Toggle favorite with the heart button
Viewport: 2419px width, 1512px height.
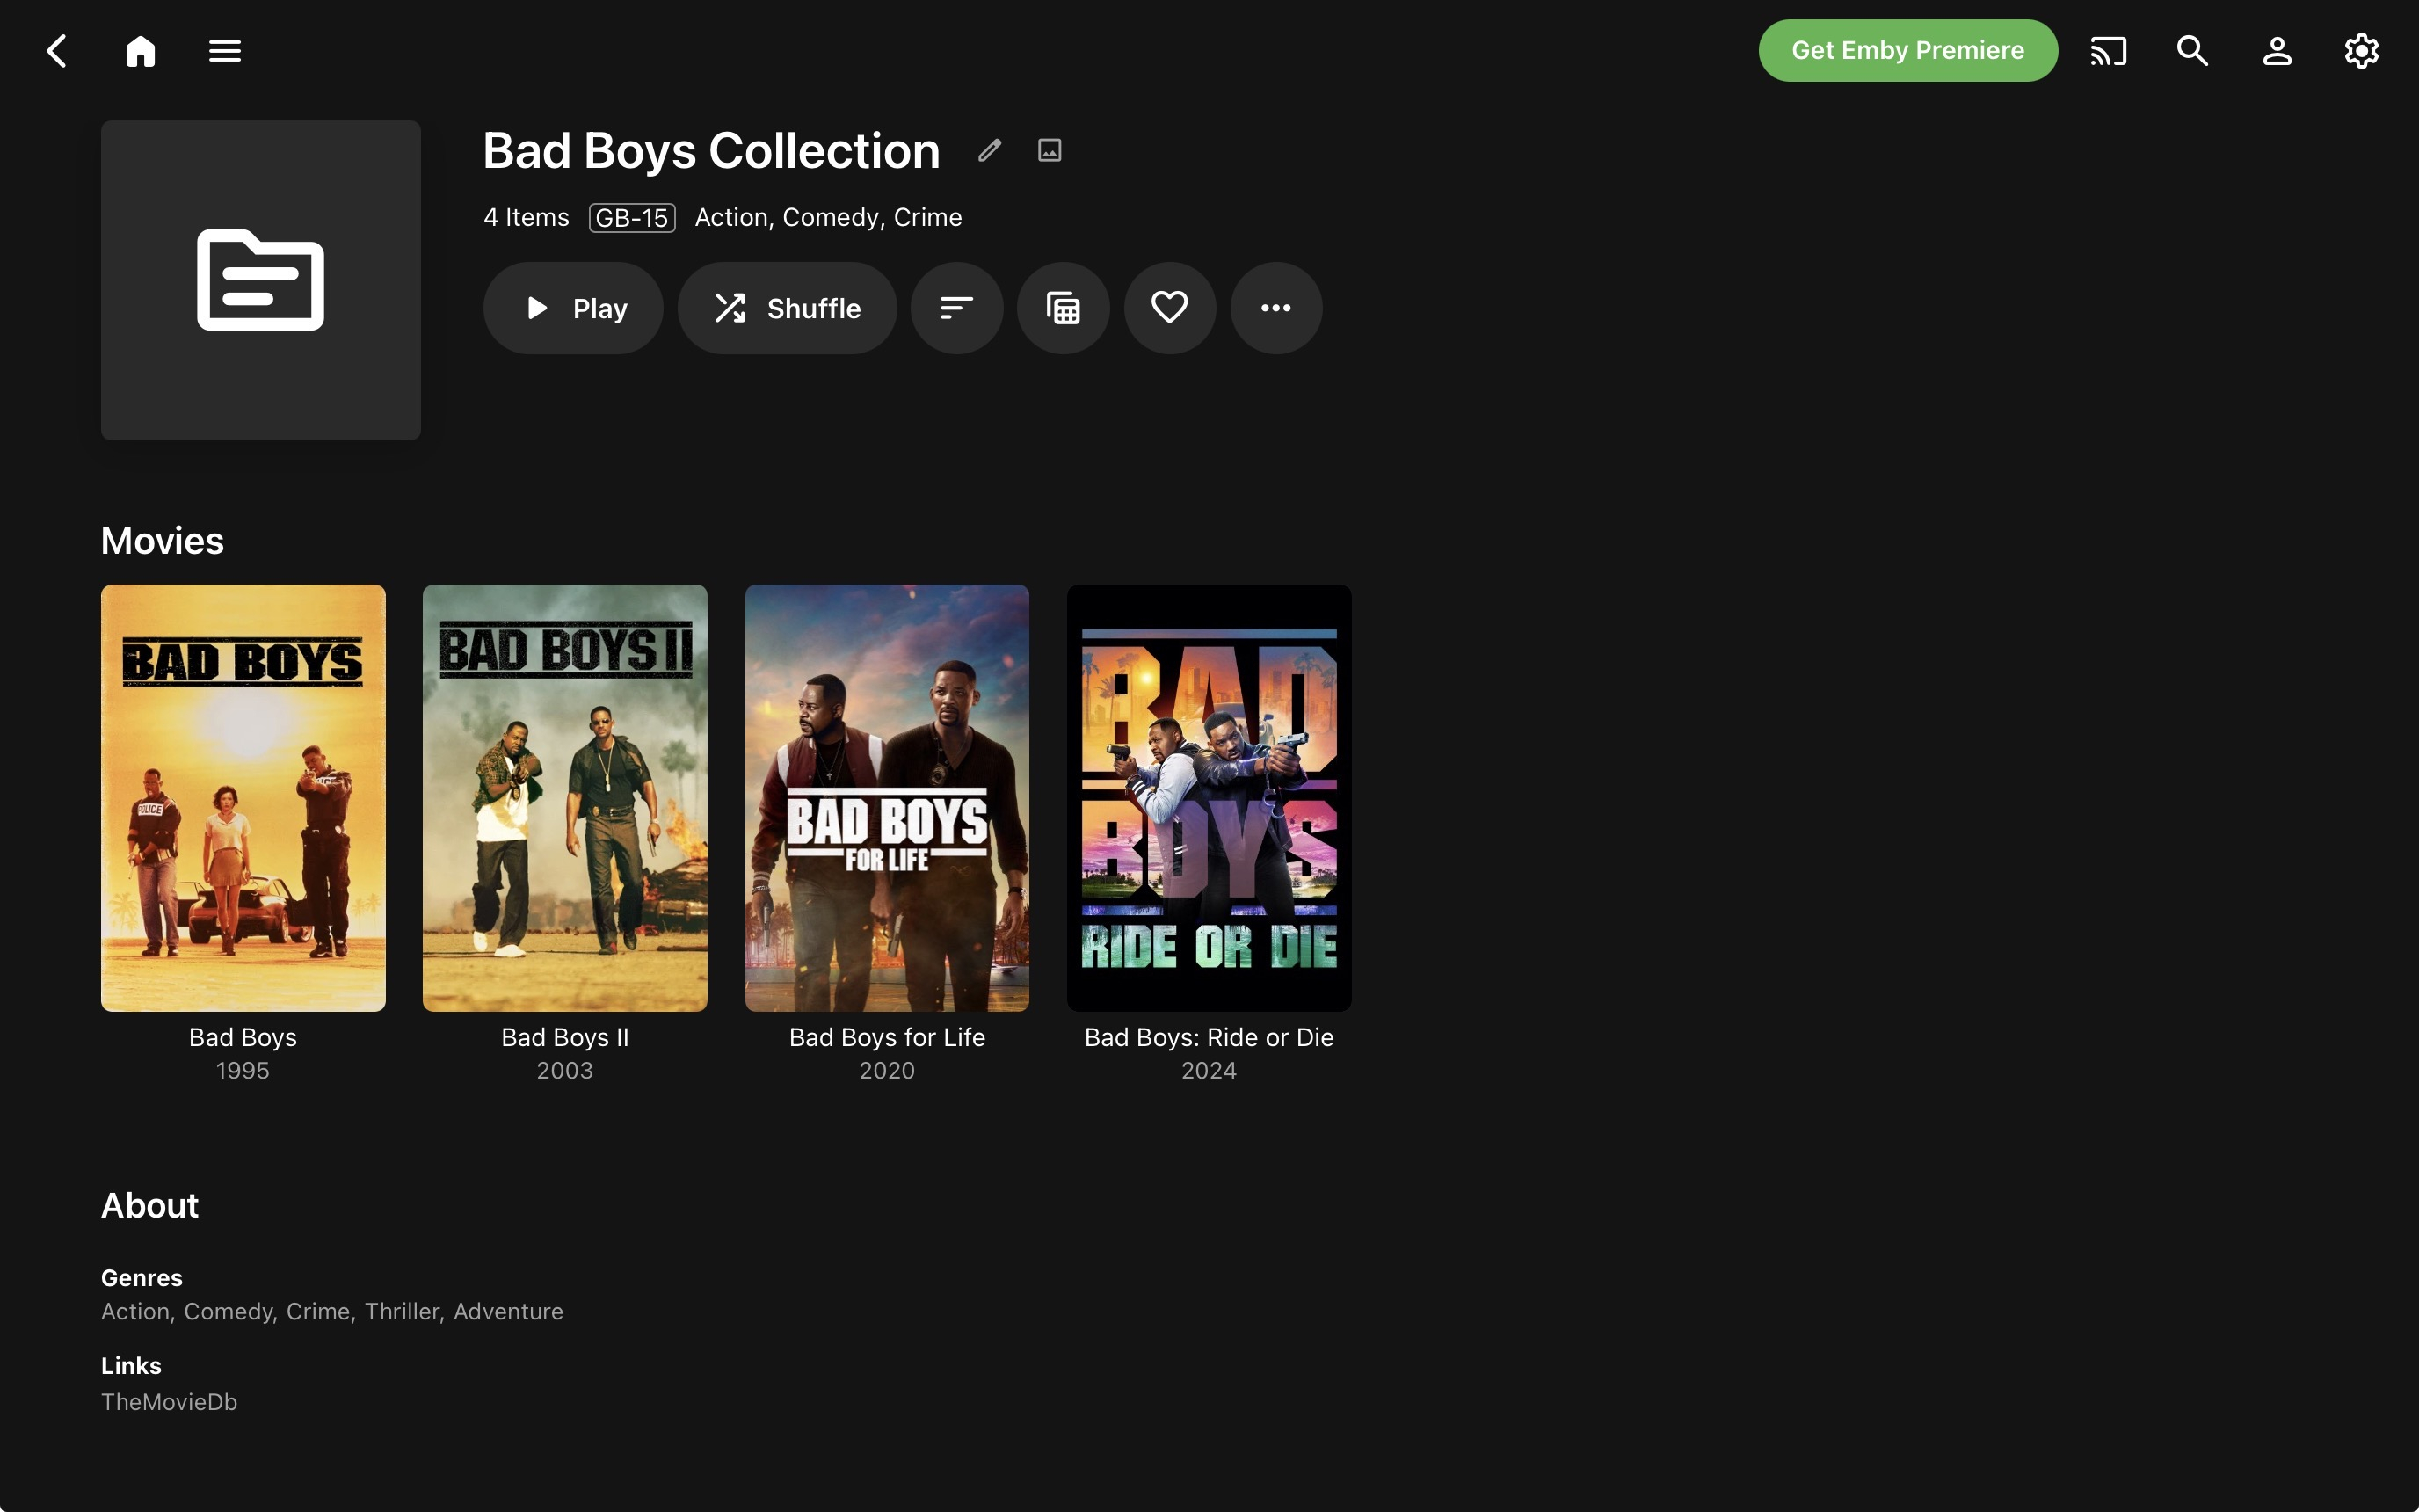1170,308
